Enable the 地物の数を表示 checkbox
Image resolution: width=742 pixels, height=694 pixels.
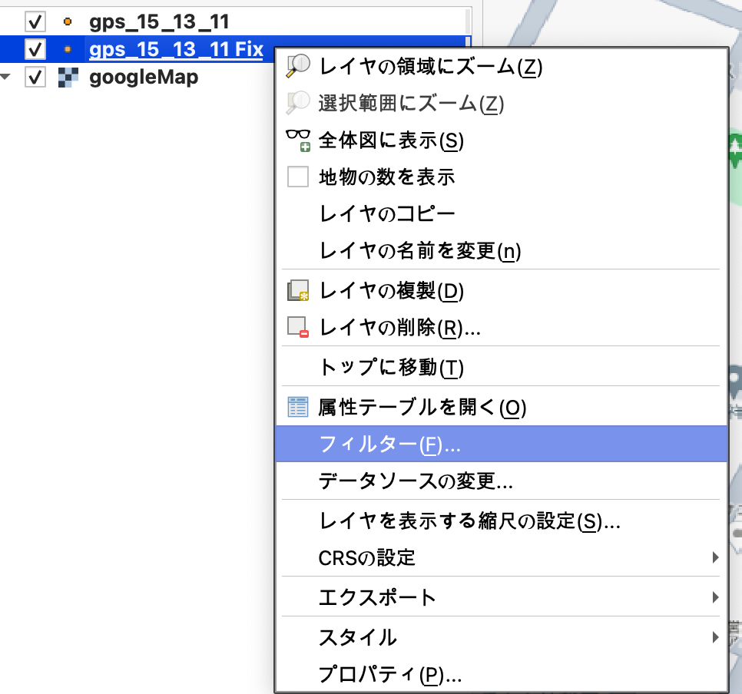click(298, 177)
